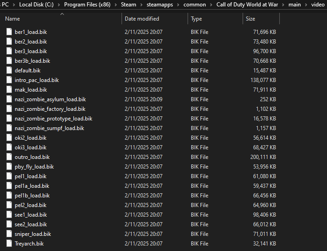Click the file icon of pel1_load.bik
Screen dimensions: 327x251
coord(9,176)
